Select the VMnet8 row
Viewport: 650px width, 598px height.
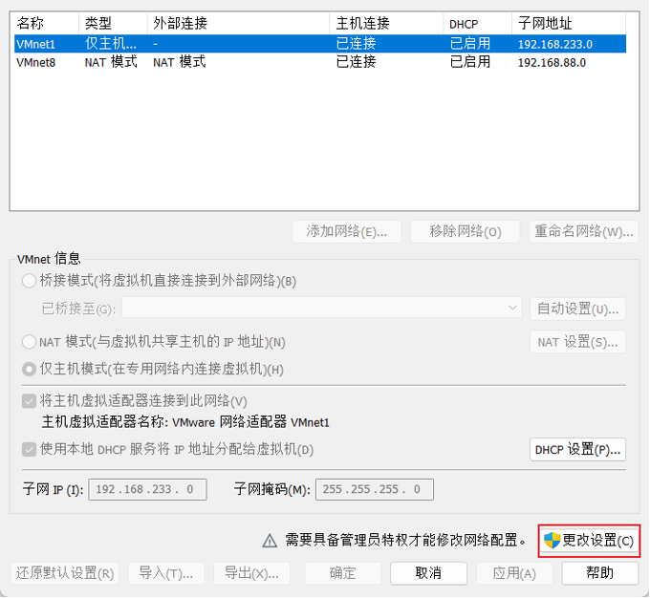pyautogui.click(x=320, y=62)
